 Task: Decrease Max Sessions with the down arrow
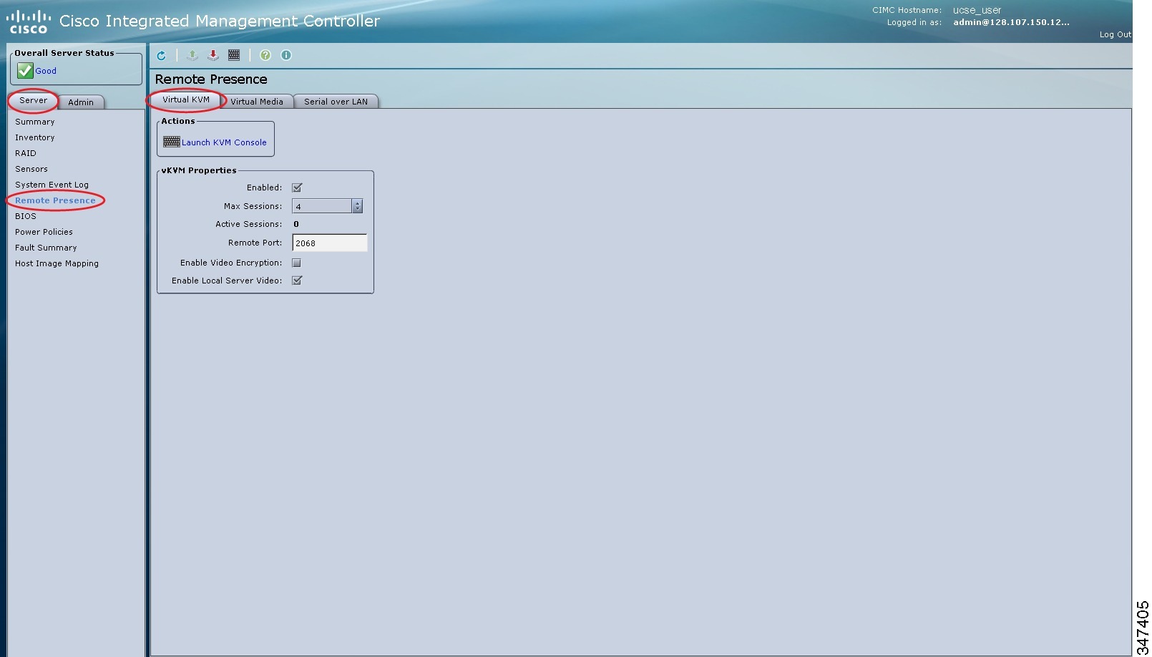[x=357, y=208]
